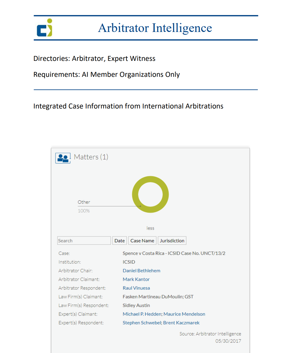Click the Matters people icon

(63, 158)
